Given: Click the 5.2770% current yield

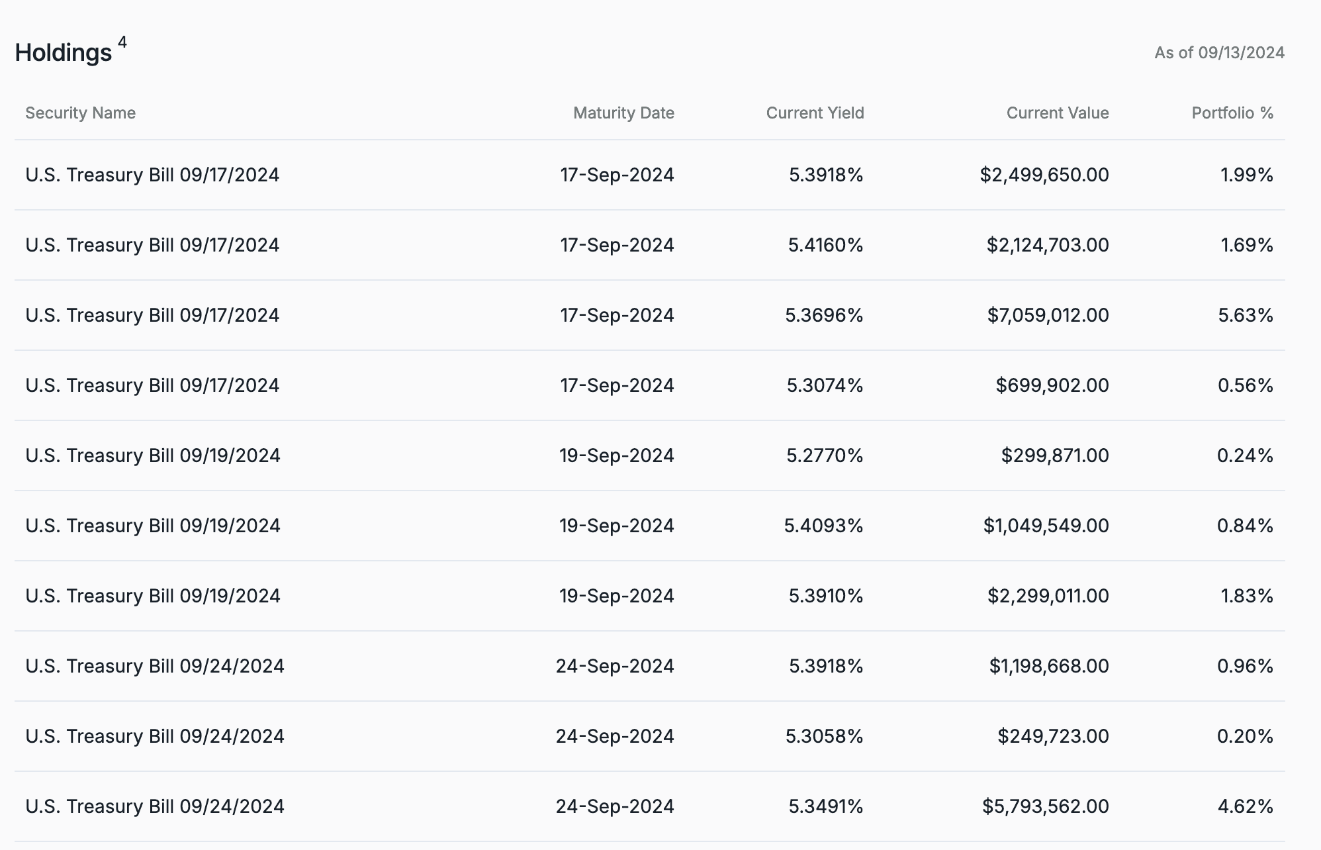Looking at the screenshot, I should (825, 455).
